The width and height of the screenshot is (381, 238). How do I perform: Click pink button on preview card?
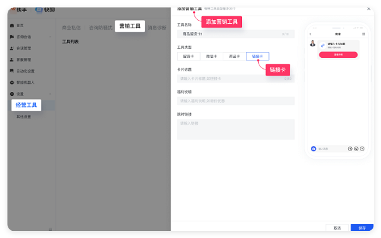tap(339, 55)
